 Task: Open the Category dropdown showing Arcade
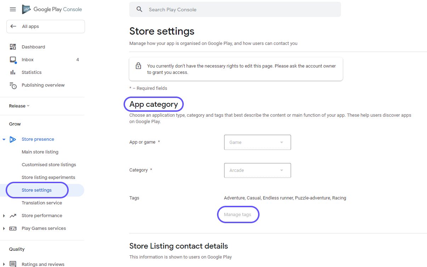[257, 170]
